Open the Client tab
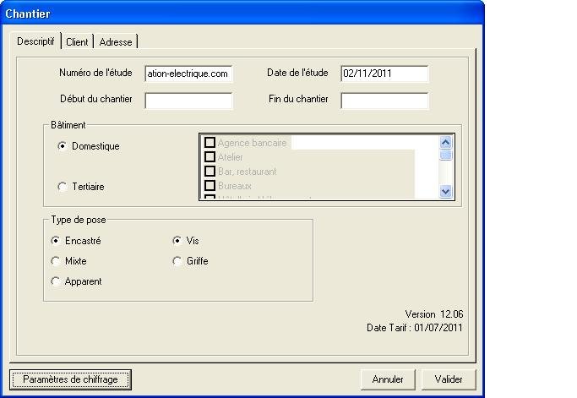577x398 pixels. click(77, 42)
